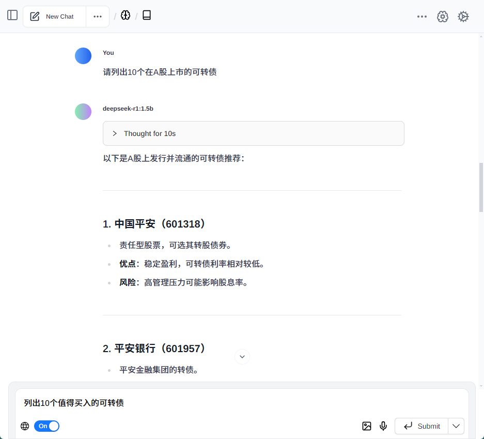Expand the Thought for 10s section

coord(254,133)
